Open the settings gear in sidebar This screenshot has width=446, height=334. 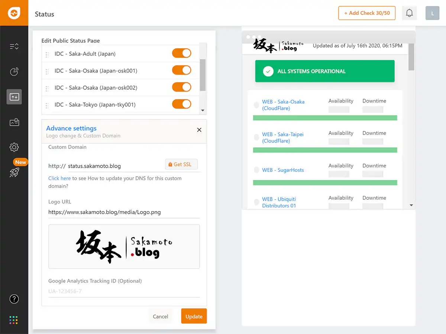pyautogui.click(x=14, y=147)
